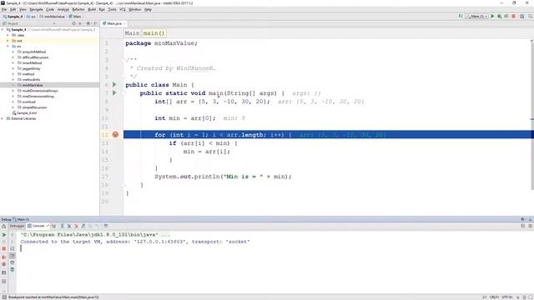Close the Main.java editor tab
The image size is (534, 300).
coord(124,24)
